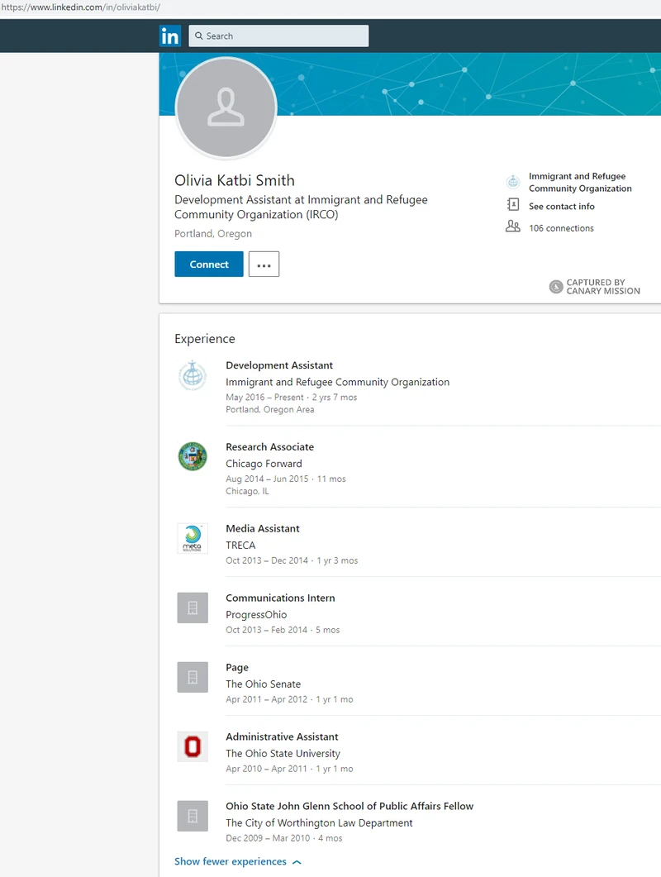Click the search magnifier icon
The width and height of the screenshot is (661, 877).
pos(197,36)
